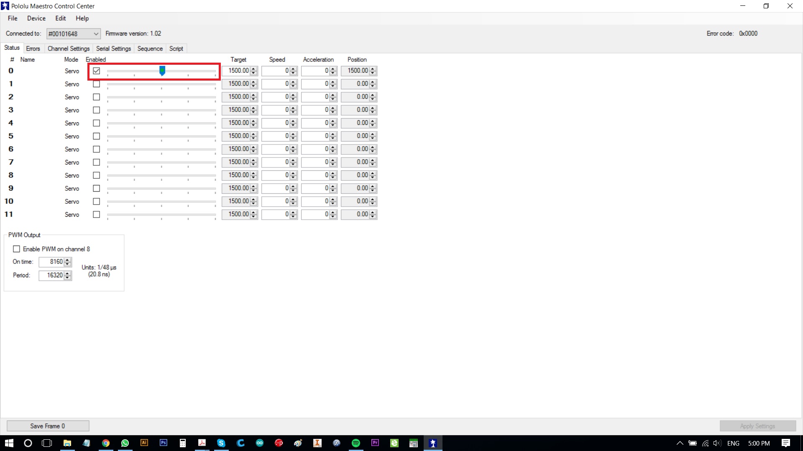Increase channel 0 Acceleration with up arrow
The width and height of the screenshot is (803, 451).
point(333,69)
